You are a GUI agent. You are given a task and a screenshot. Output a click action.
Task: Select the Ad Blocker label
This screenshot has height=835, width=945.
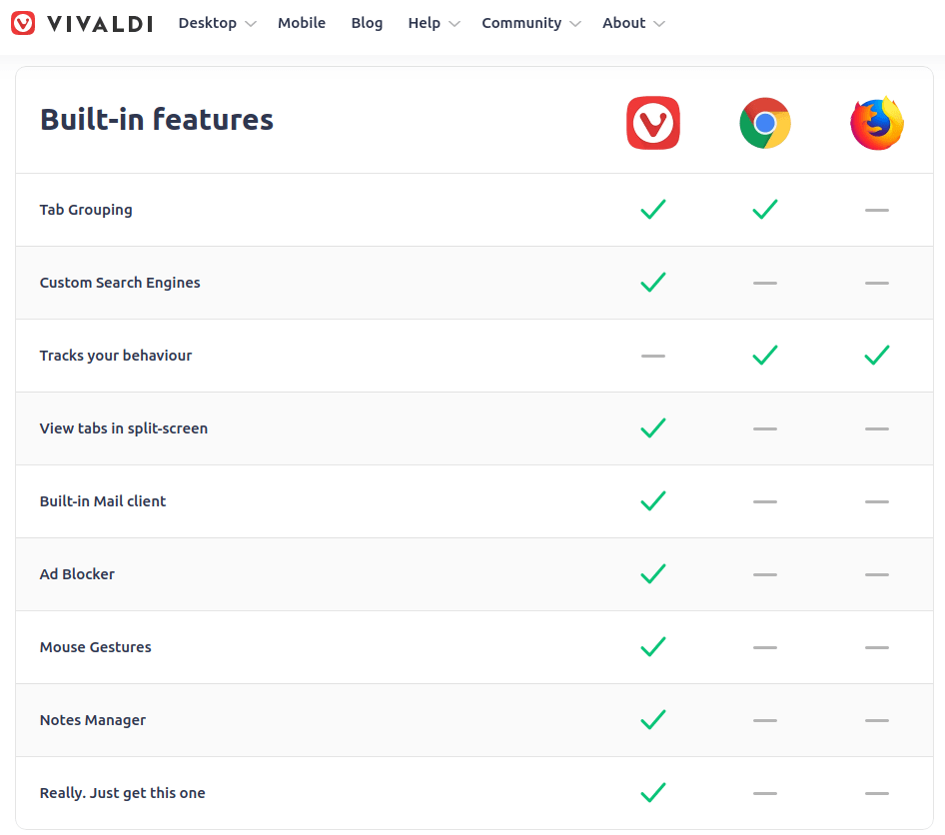[x=77, y=574]
